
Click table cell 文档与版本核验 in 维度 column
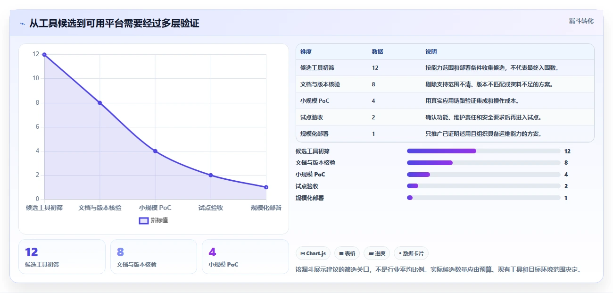[320, 84]
